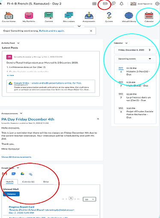Click the Compose button

[11, 194]
